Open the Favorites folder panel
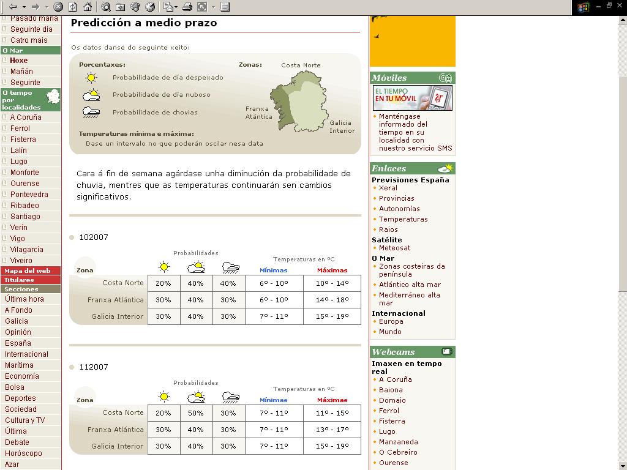The image size is (627, 470). tap(121, 7)
